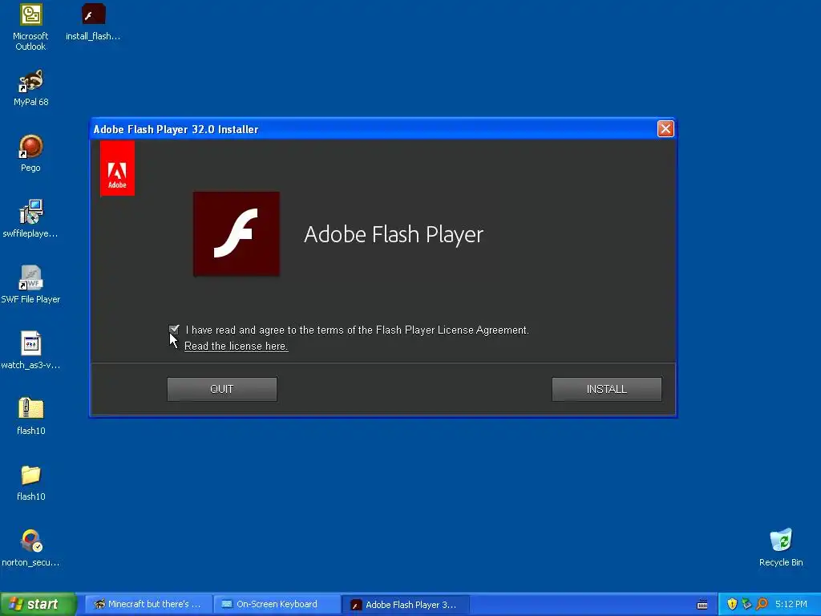Close the Flash Player installer window

pyautogui.click(x=665, y=129)
